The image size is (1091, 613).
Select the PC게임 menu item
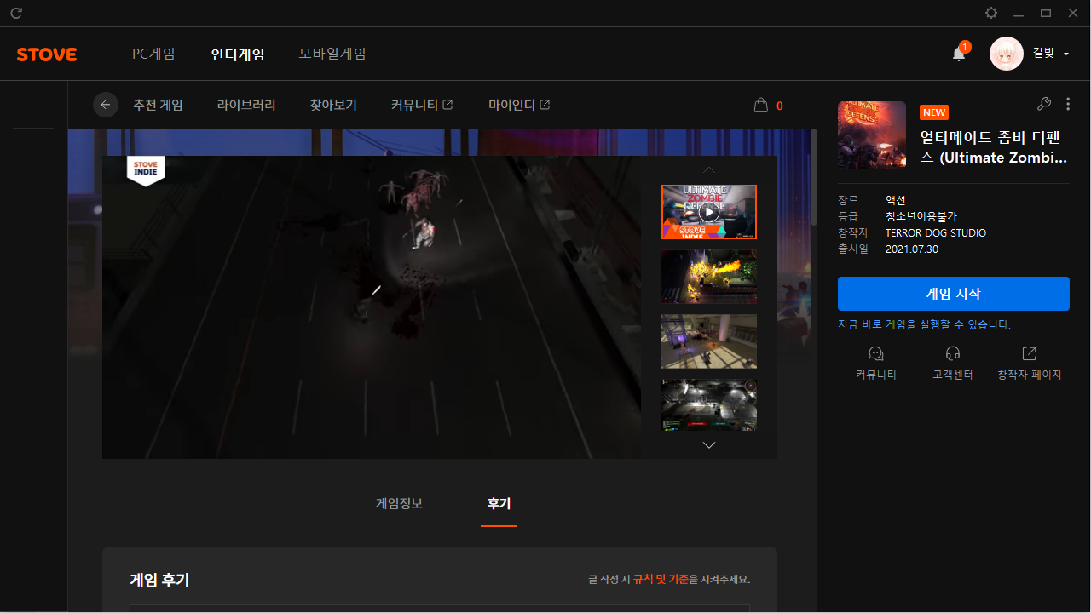point(153,54)
